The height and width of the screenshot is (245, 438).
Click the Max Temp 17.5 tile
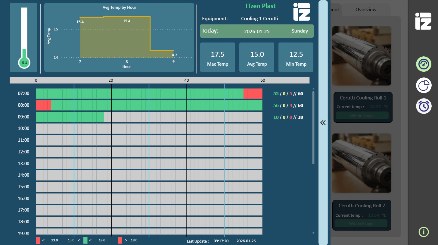click(218, 57)
